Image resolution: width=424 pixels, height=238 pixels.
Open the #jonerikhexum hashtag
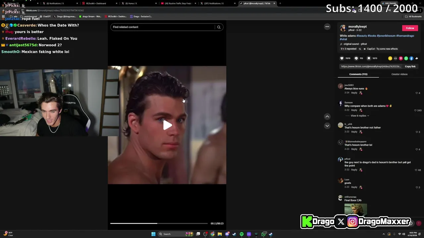point(386,36)
